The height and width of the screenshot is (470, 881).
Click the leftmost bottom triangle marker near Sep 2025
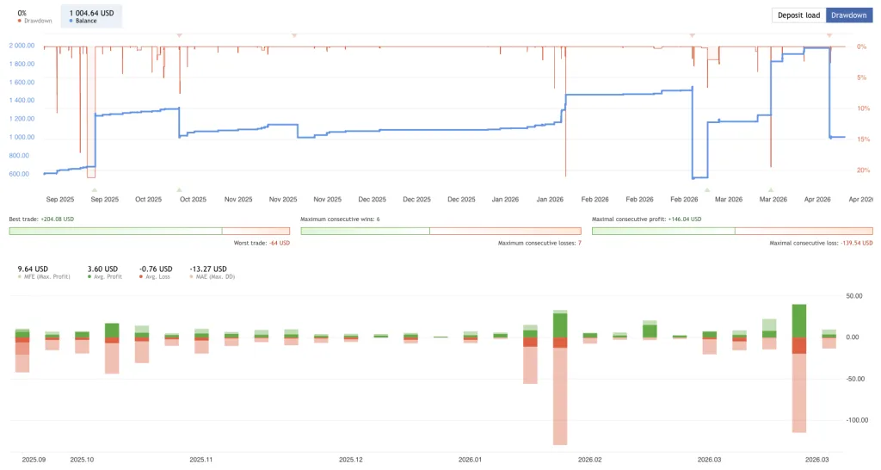[94, 189]
